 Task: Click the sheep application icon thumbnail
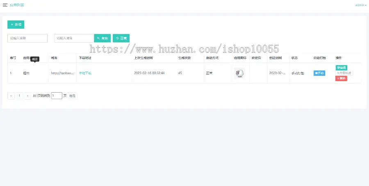point(239,73)
